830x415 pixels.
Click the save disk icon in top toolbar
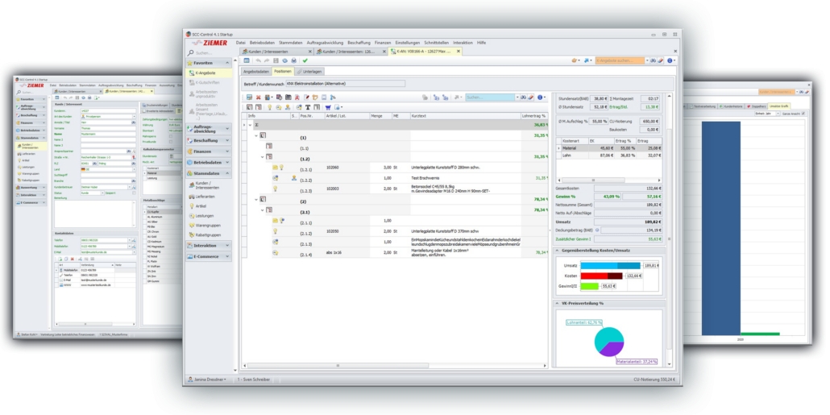[x=276, y=60]
